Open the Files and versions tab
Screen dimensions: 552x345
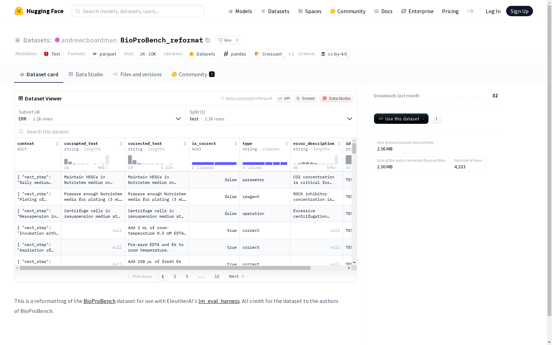137,74
